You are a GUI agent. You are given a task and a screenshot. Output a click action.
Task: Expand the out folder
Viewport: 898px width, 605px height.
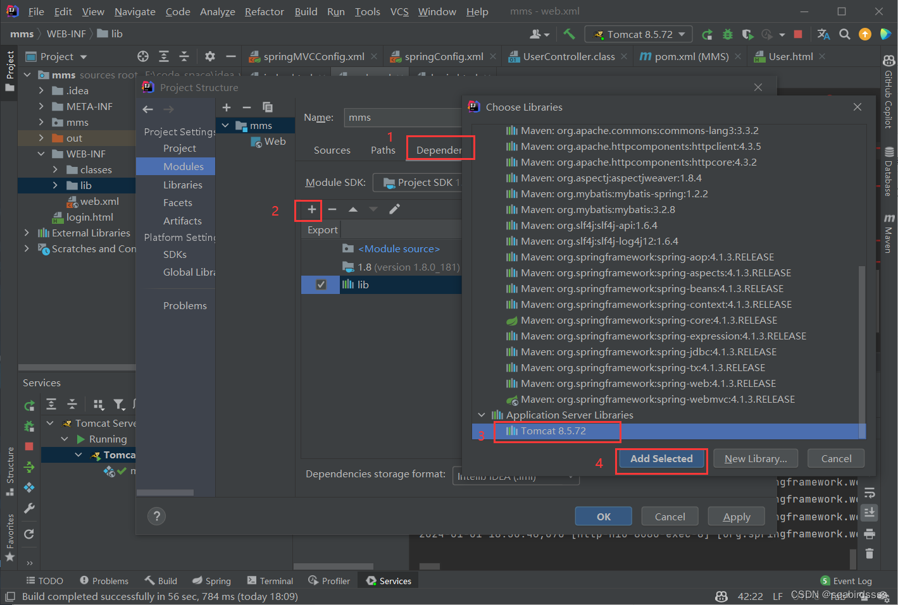tap(41, 138)
